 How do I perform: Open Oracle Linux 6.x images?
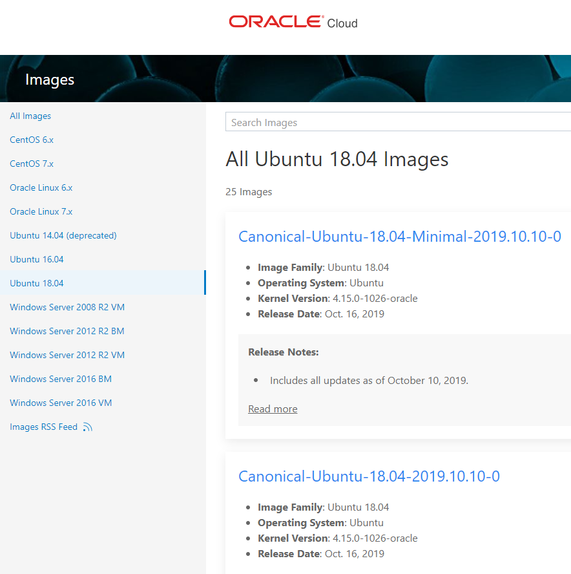(x=41, y=188)
